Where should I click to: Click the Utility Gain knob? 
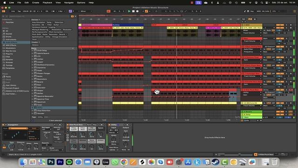[x=126, y=134]
